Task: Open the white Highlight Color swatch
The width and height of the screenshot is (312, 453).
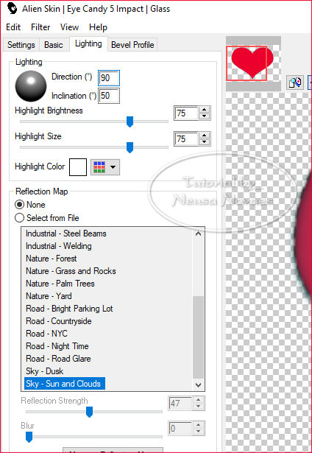Action: pyautogui.click(x=78, y=167)
